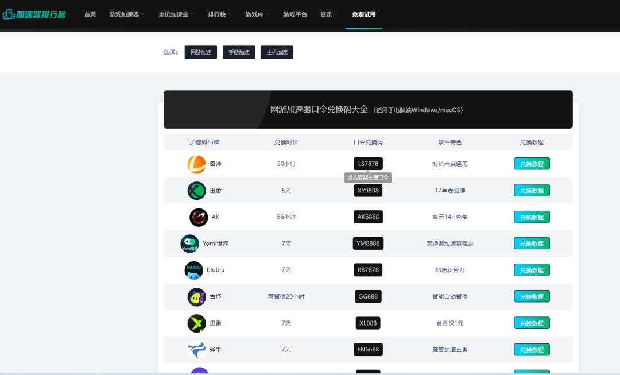This screenshot has height=375, width=620.
Task: Open 兑换教程 for the biubiu row
Action: [532, 270]
